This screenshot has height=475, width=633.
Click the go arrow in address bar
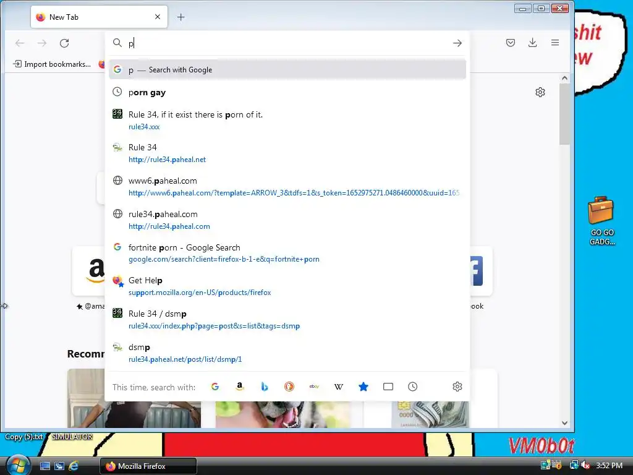pos(457,43)
